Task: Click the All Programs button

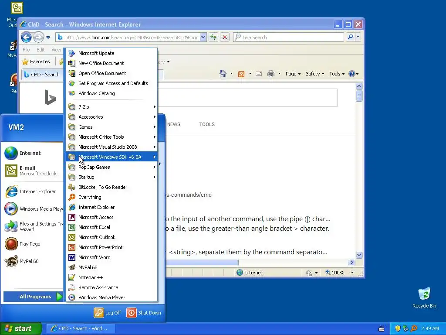Action: (33, 297)
